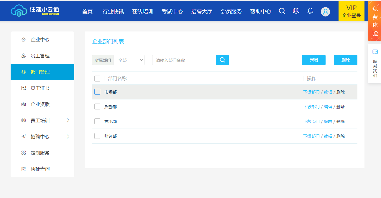
Task: Click the VIP 企业登录 button
Action: [351, 11]
